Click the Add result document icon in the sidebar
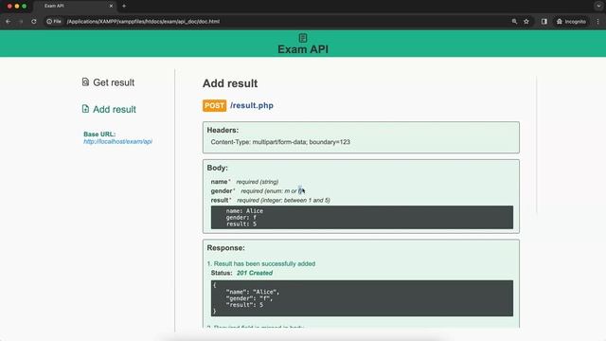606x341 pixels. 85,109
